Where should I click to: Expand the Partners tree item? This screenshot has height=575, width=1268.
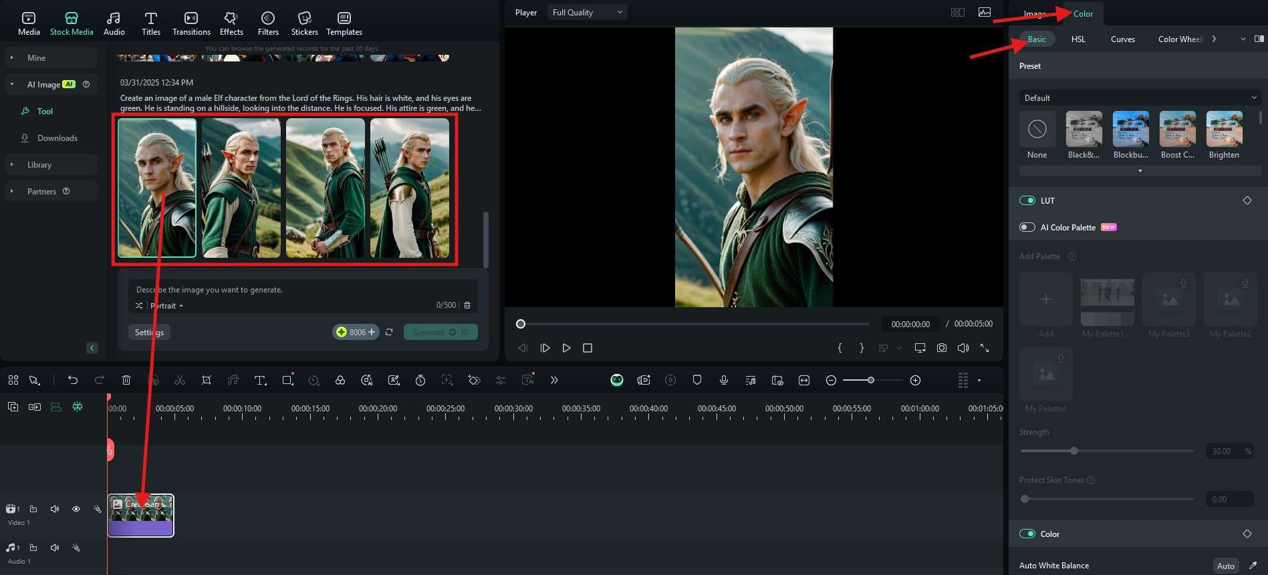pos(12,191)
